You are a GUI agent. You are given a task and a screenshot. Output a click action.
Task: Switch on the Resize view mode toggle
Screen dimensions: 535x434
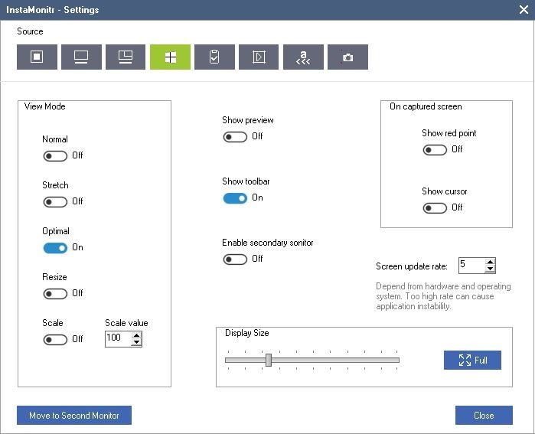55,293
